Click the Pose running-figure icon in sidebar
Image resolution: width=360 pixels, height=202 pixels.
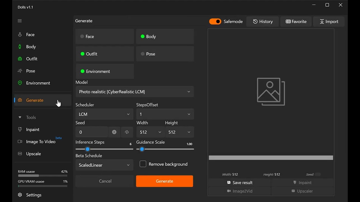20,71
